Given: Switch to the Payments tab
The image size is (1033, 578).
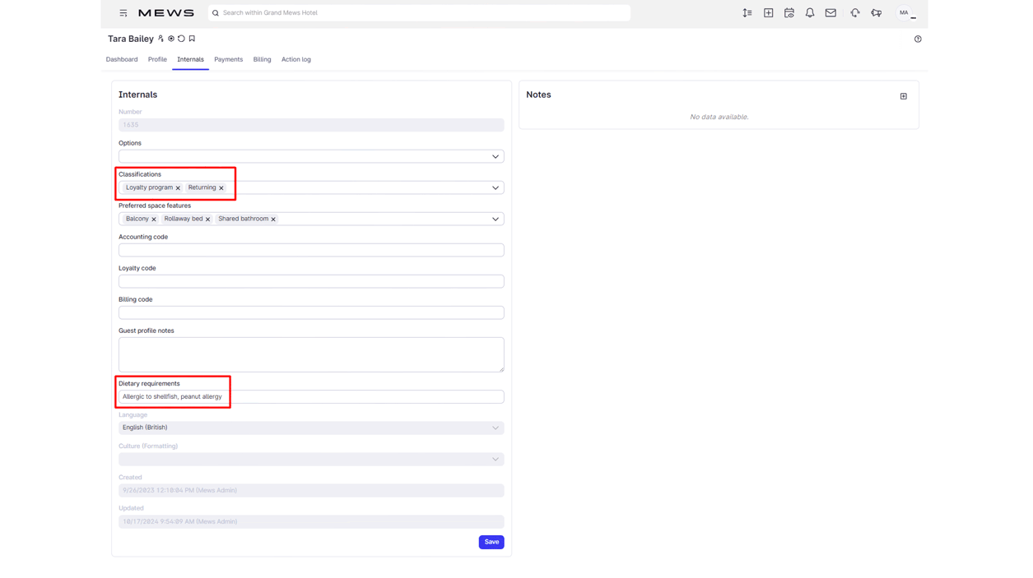Looking at the screenshot, I should 228,59.
